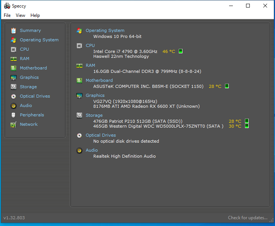This screenshot has width=275, height=226.
Task: Click version number v1.32.803 in status bar
Action: [x=14, y=218]
